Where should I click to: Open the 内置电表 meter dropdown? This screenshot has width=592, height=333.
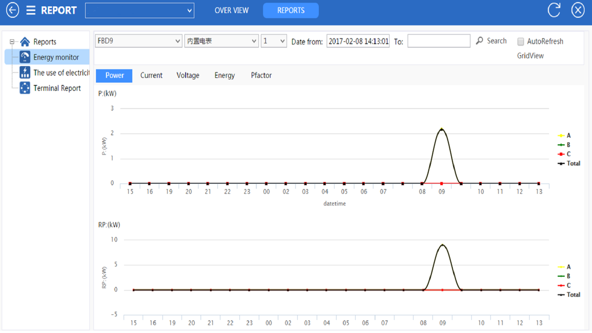coord(221,41)
